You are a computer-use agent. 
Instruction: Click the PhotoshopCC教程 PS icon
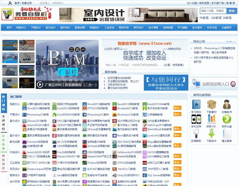[x=24, y=115]
